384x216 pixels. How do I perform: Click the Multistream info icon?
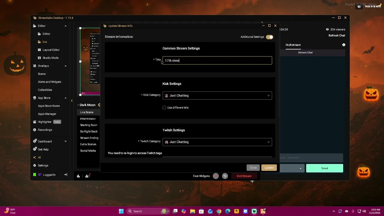pos(344,45)
